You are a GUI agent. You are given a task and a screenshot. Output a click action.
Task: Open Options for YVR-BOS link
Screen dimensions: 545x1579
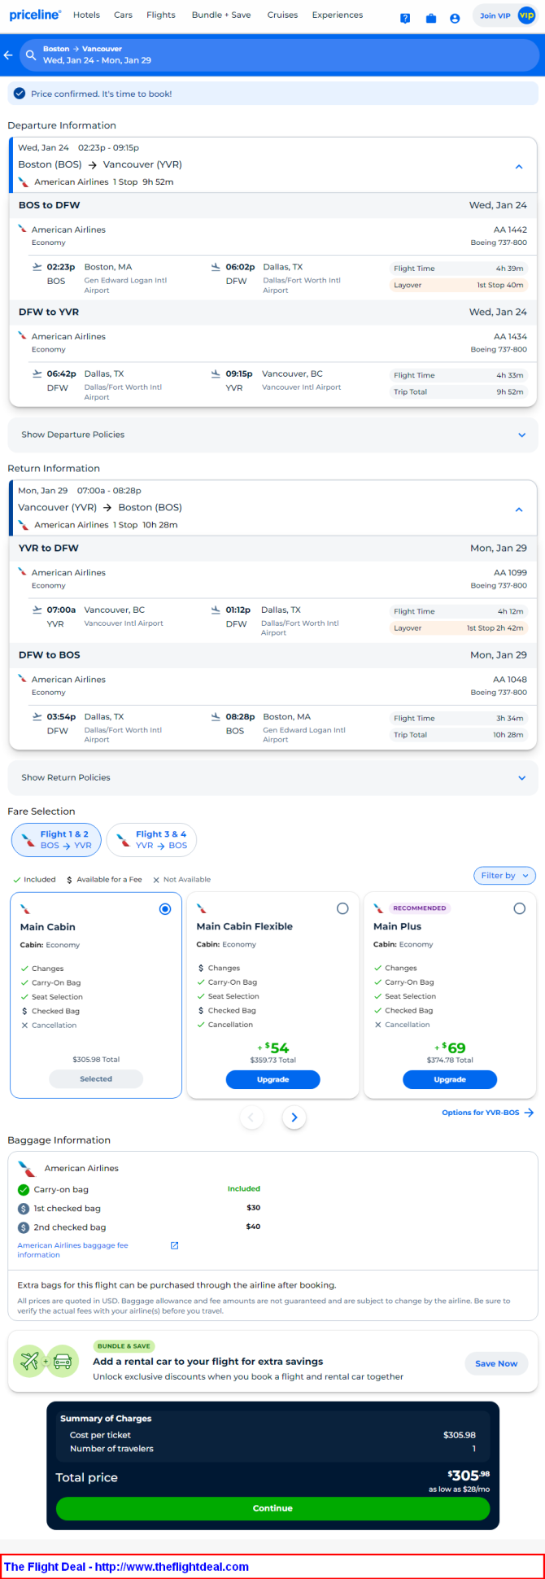tap(487, 1113)
